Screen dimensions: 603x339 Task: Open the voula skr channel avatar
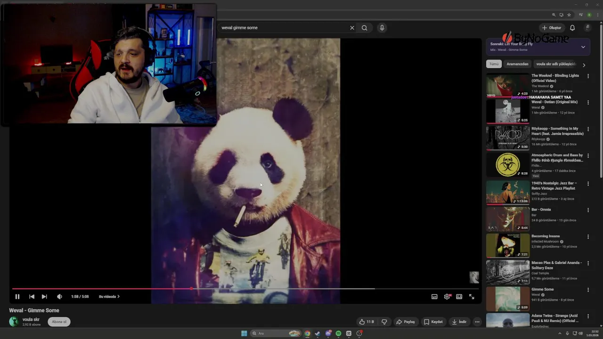14,322
